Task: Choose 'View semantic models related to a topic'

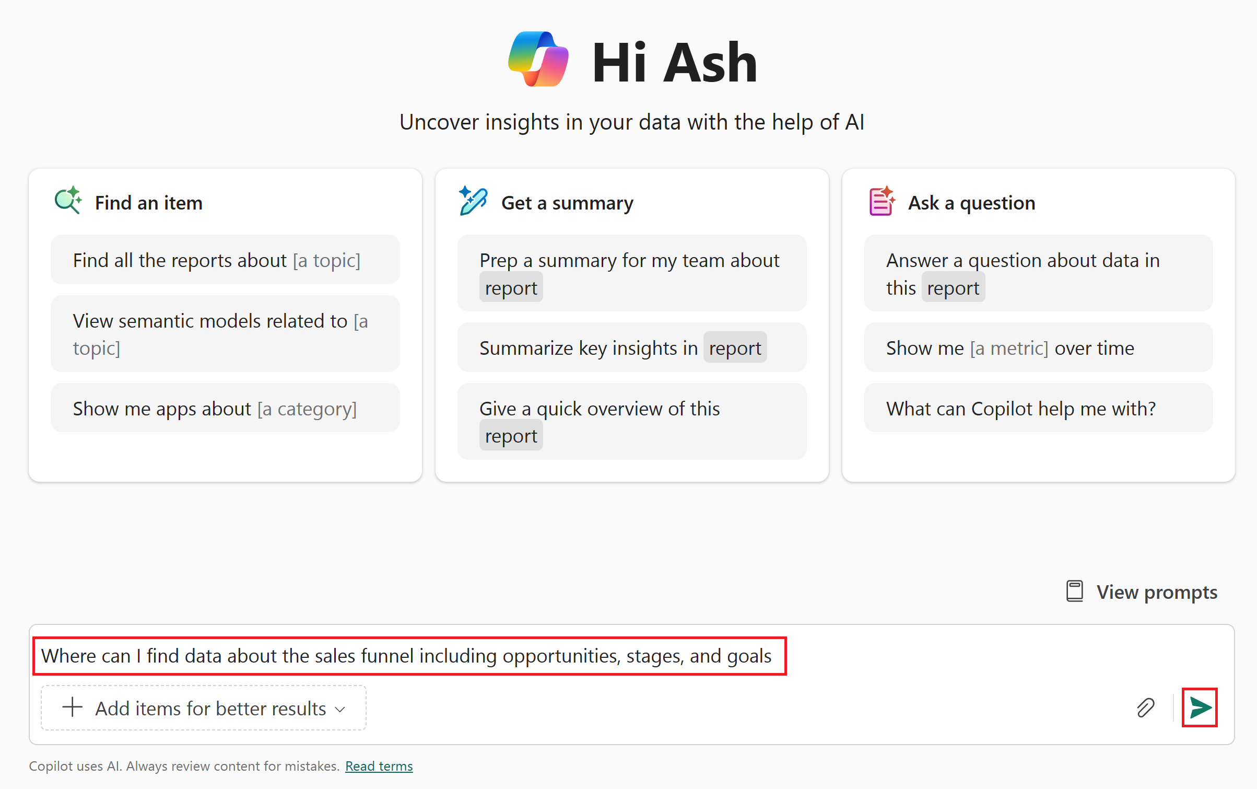Action: [x=225, y=334]
